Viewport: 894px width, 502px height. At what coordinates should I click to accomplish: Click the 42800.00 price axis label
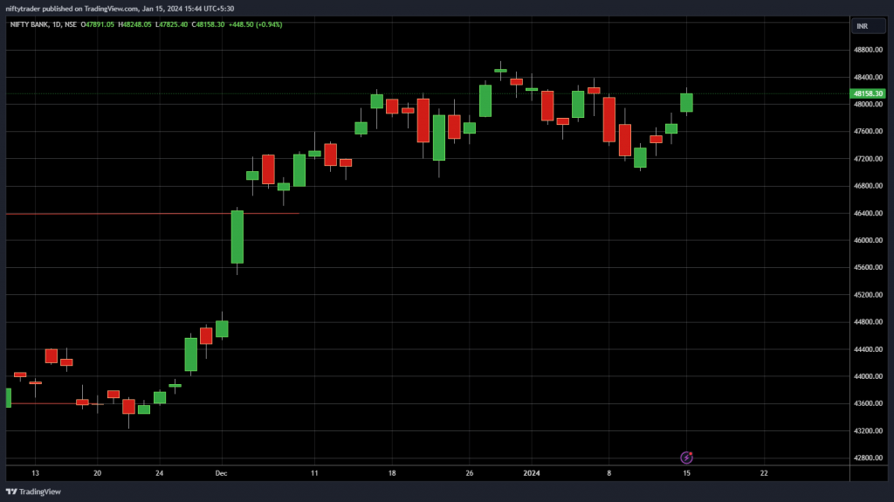[868, 457]
